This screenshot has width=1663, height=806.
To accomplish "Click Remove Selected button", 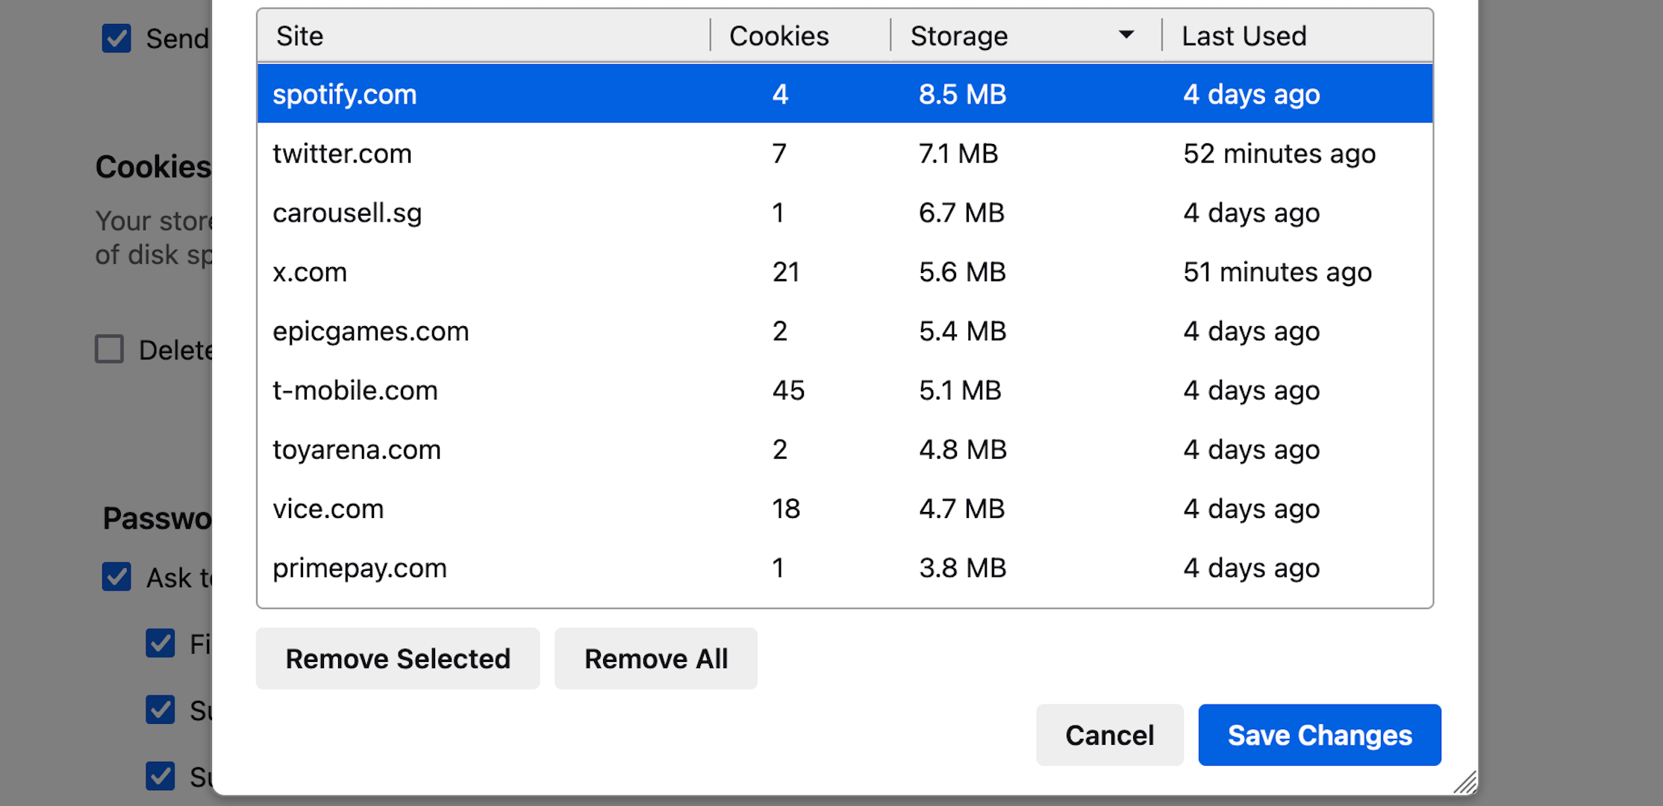I will 396,658.
